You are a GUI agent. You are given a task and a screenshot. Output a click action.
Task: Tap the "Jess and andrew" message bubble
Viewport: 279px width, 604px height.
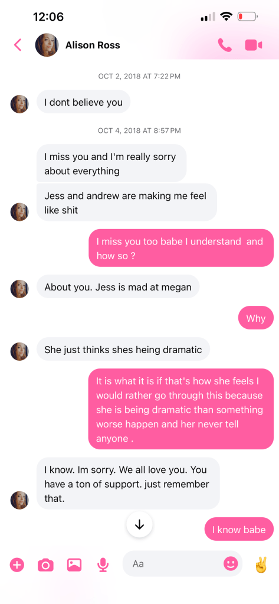click(127, 203)
